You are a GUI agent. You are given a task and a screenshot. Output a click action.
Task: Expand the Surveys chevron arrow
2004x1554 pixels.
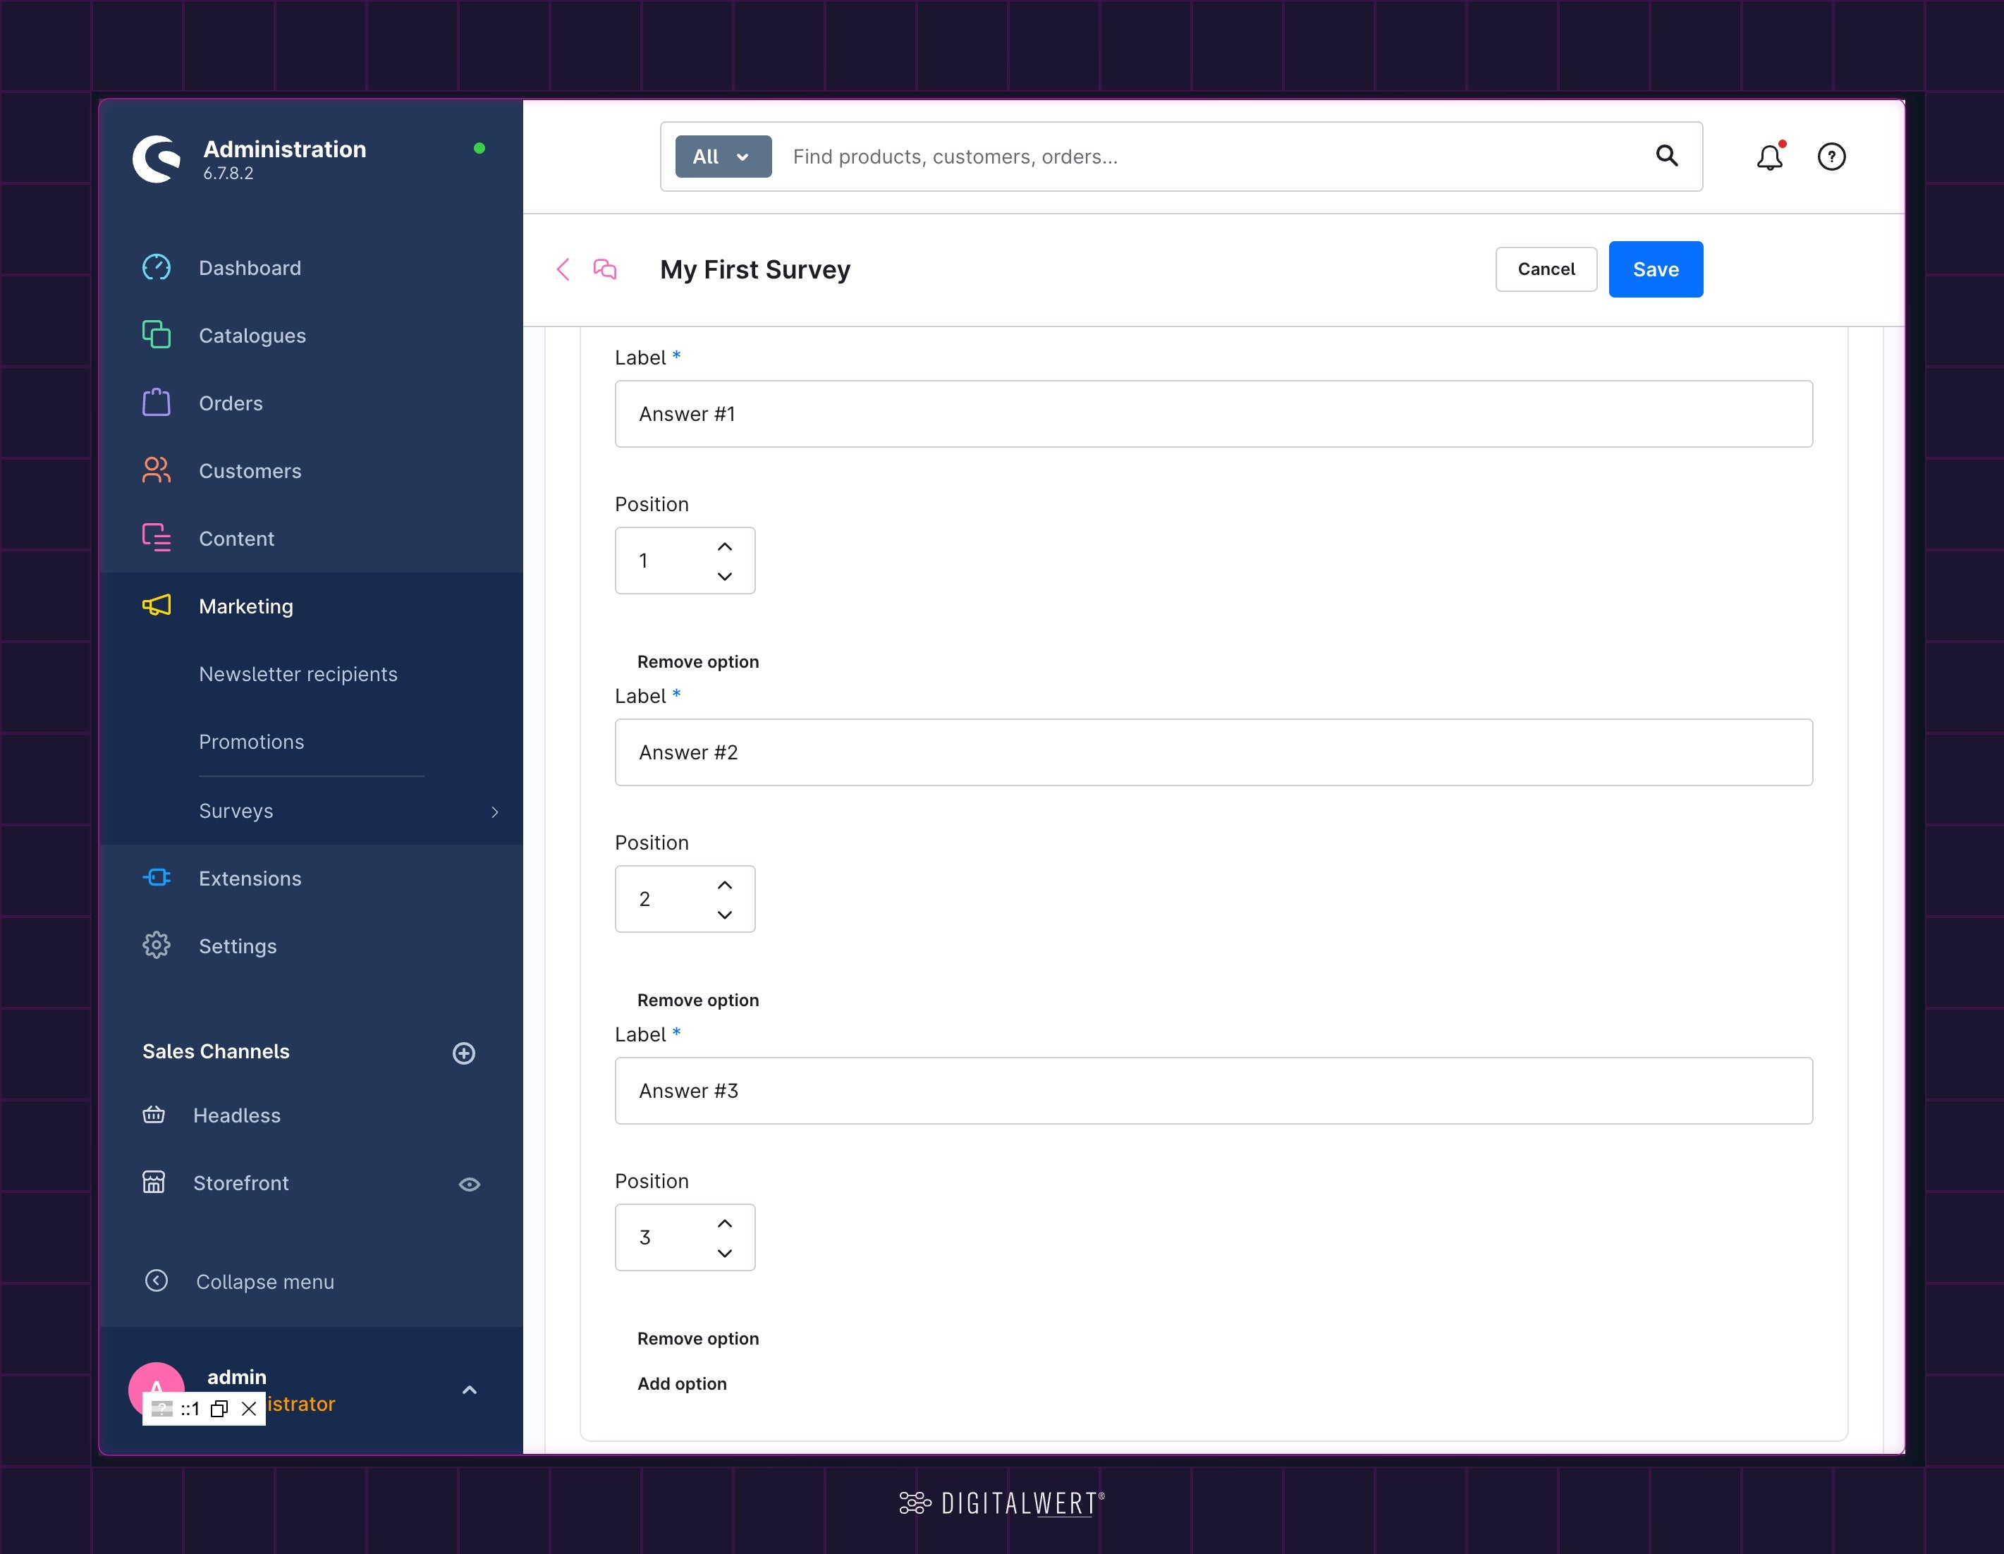click(x=494, y=812)
